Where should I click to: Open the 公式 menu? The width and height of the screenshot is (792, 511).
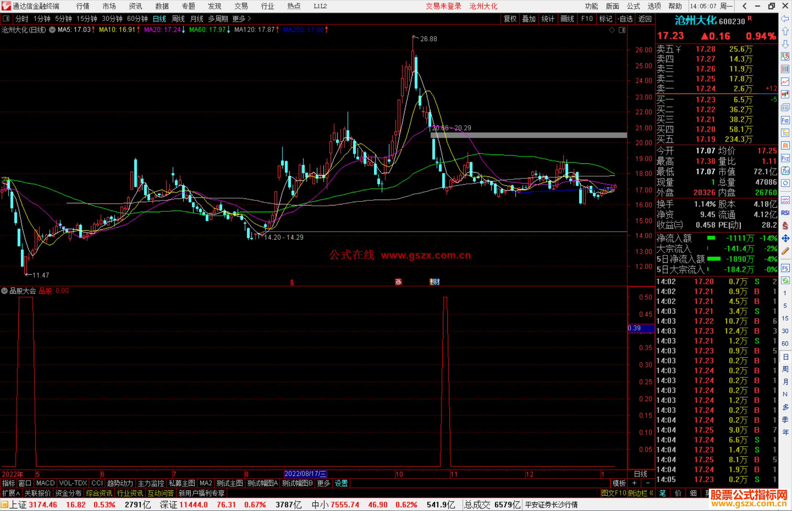(633, 6)
